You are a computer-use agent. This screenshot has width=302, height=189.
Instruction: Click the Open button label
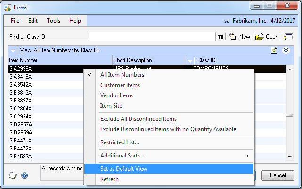coord(272,37)
